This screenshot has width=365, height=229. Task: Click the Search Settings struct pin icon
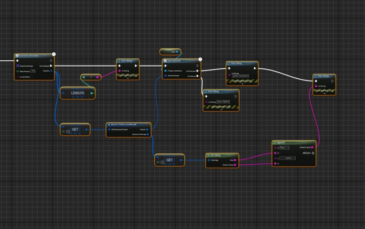coord(17,66)
